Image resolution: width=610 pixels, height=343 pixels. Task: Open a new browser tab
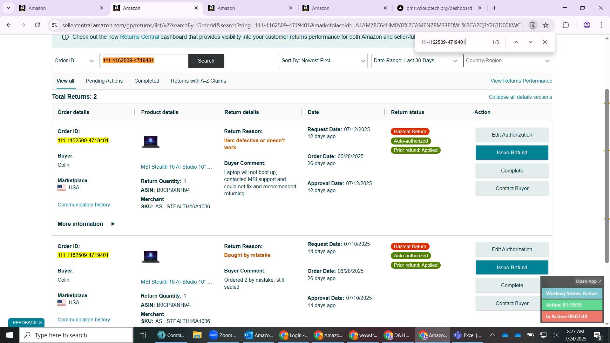494,8
